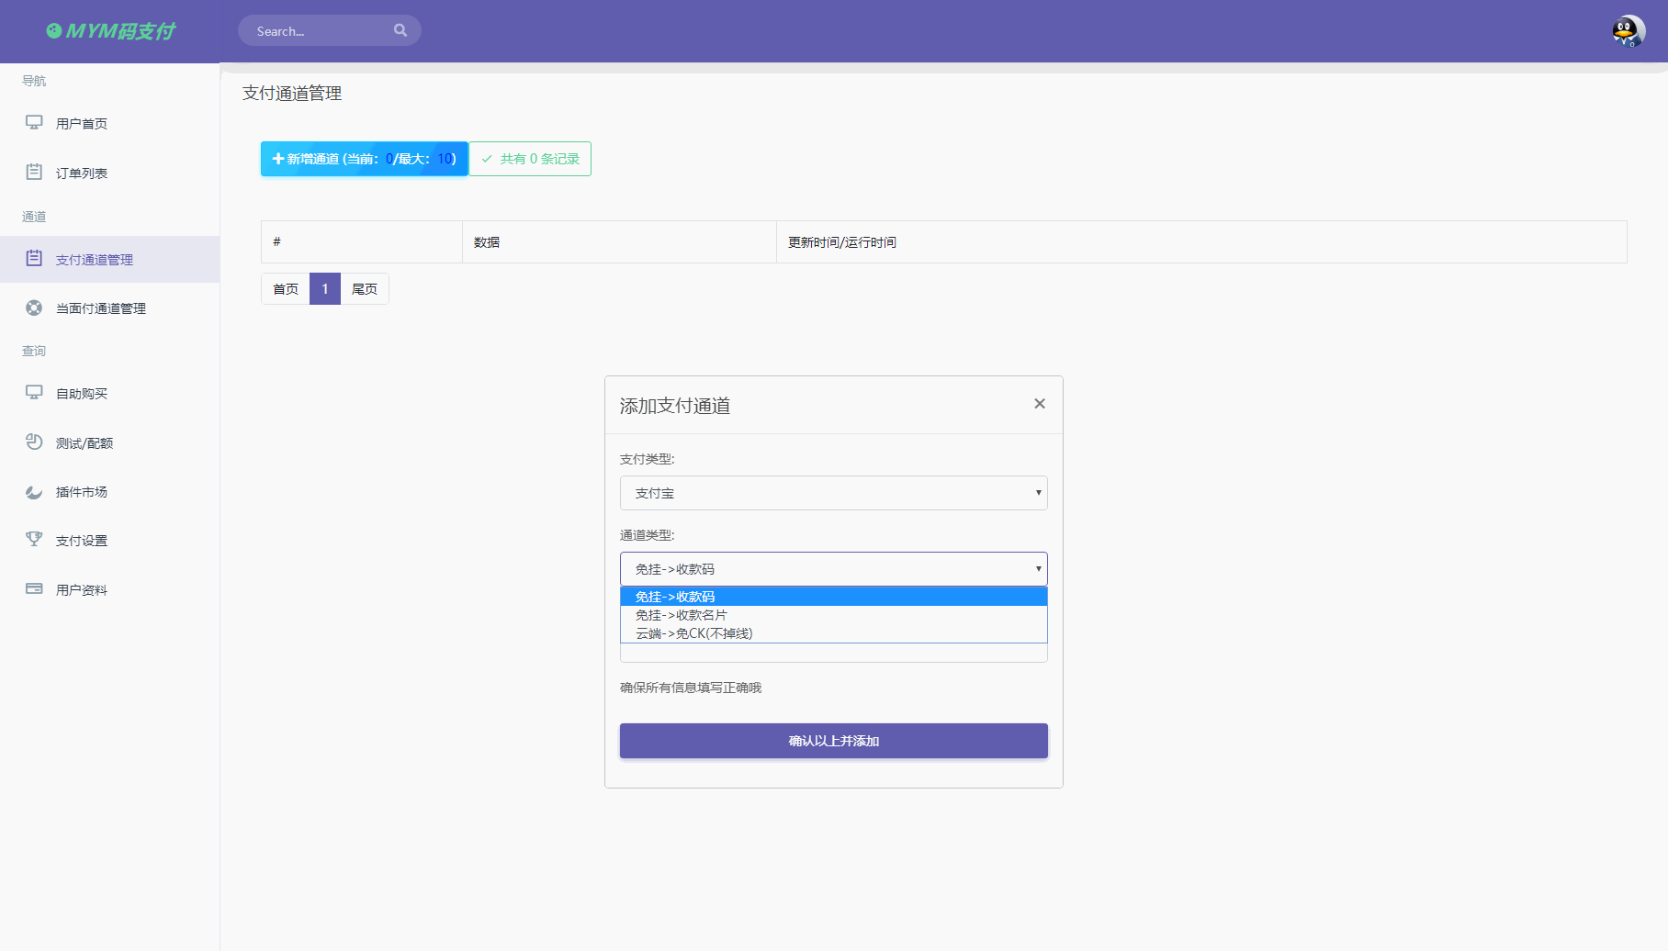The width and height of the screenshot is (1668, 951).
Task: Click the trophy icon beside 支付设置
Action: (x=34, y=540)
